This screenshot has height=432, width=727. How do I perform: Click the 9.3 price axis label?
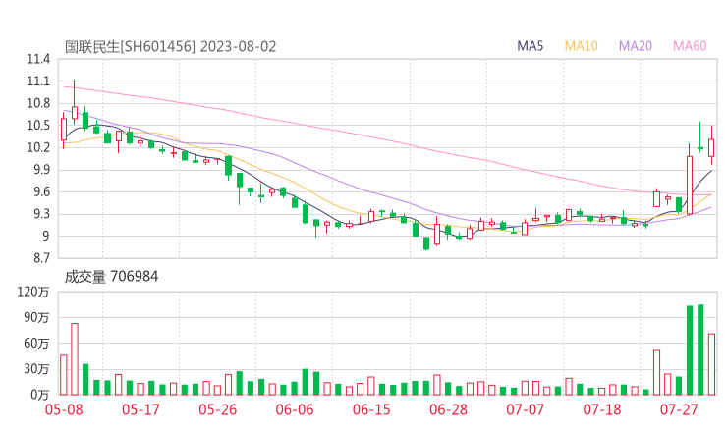40,214
